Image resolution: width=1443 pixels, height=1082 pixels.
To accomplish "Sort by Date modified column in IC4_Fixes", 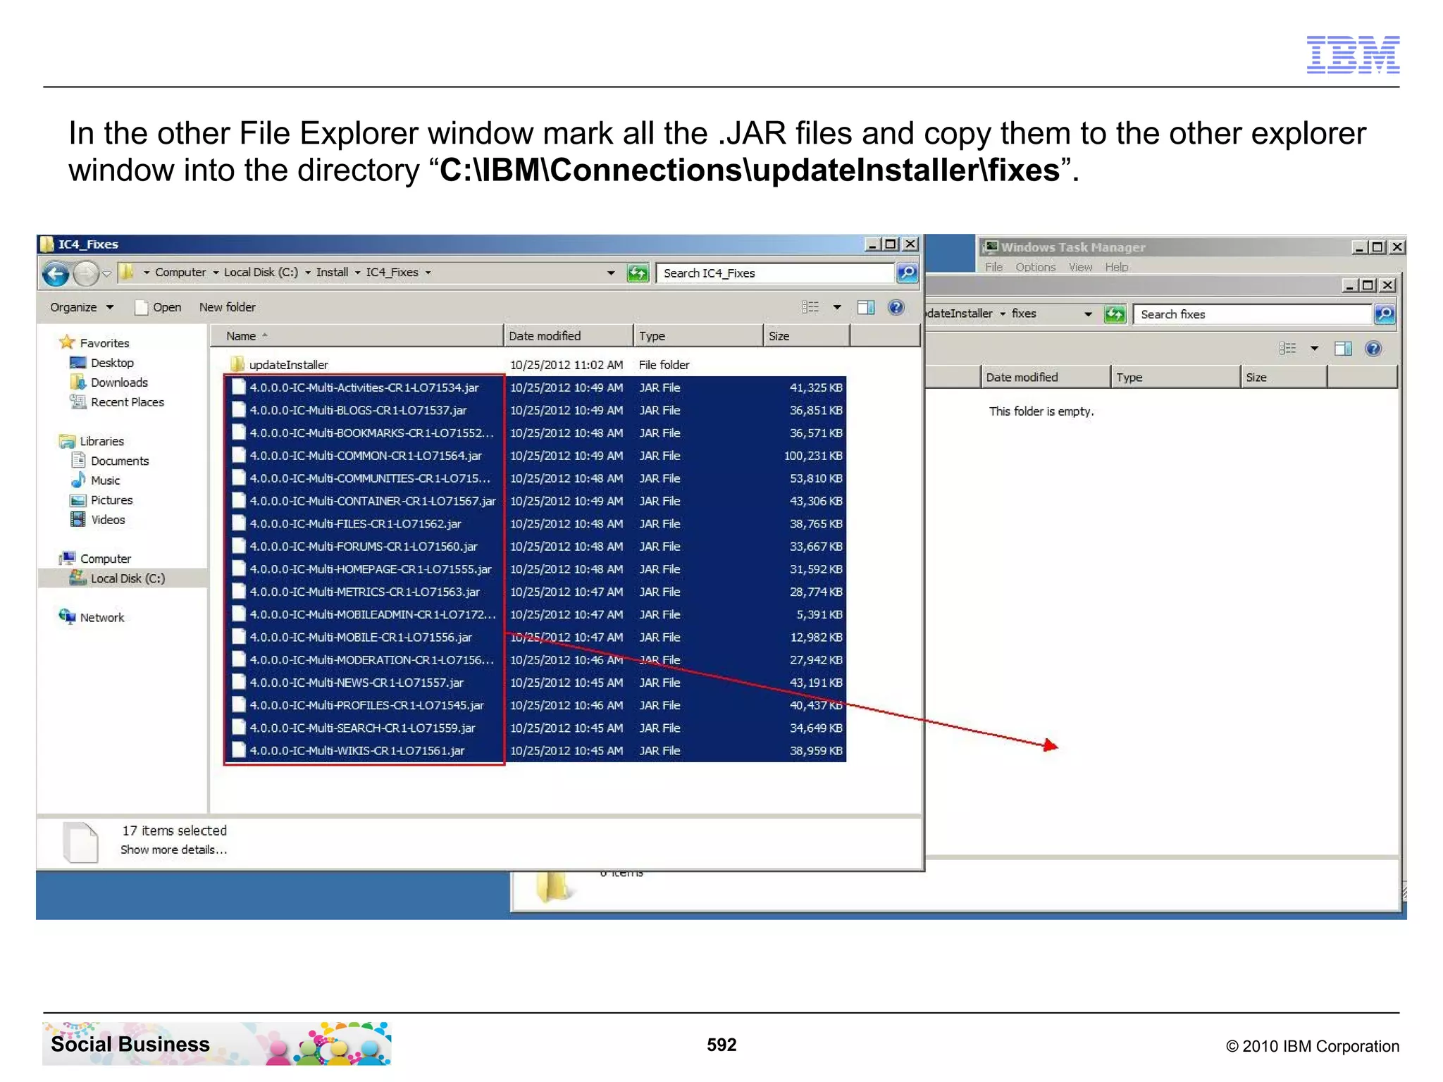I will pos(569,336).
